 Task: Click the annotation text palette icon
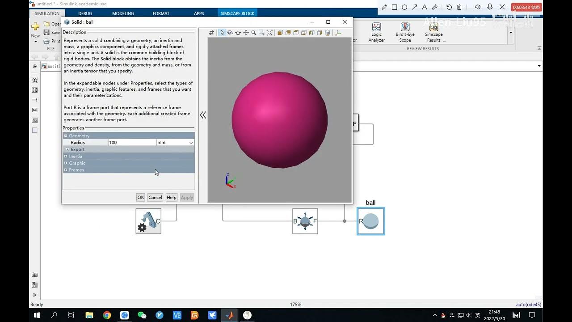pos(35,110)
